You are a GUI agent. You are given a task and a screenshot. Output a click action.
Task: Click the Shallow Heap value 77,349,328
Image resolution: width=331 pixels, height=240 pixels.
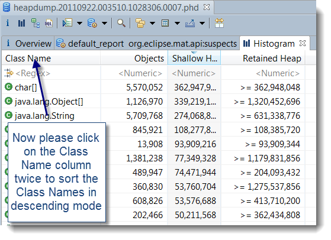[x=195, y=158]
